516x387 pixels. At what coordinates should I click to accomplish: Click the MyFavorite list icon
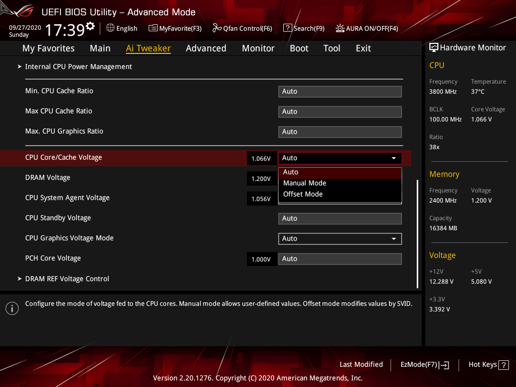point(153,28)
